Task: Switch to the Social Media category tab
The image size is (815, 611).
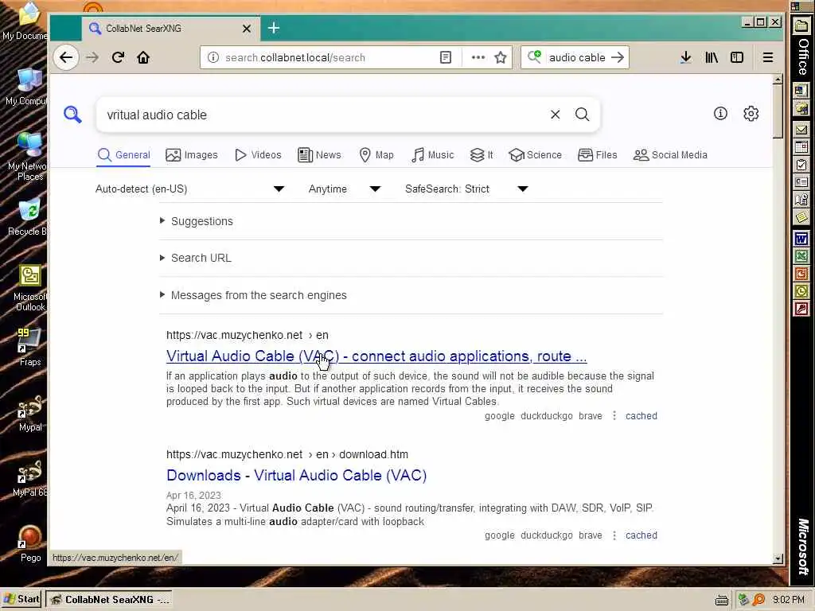Action: pos(670,155)
